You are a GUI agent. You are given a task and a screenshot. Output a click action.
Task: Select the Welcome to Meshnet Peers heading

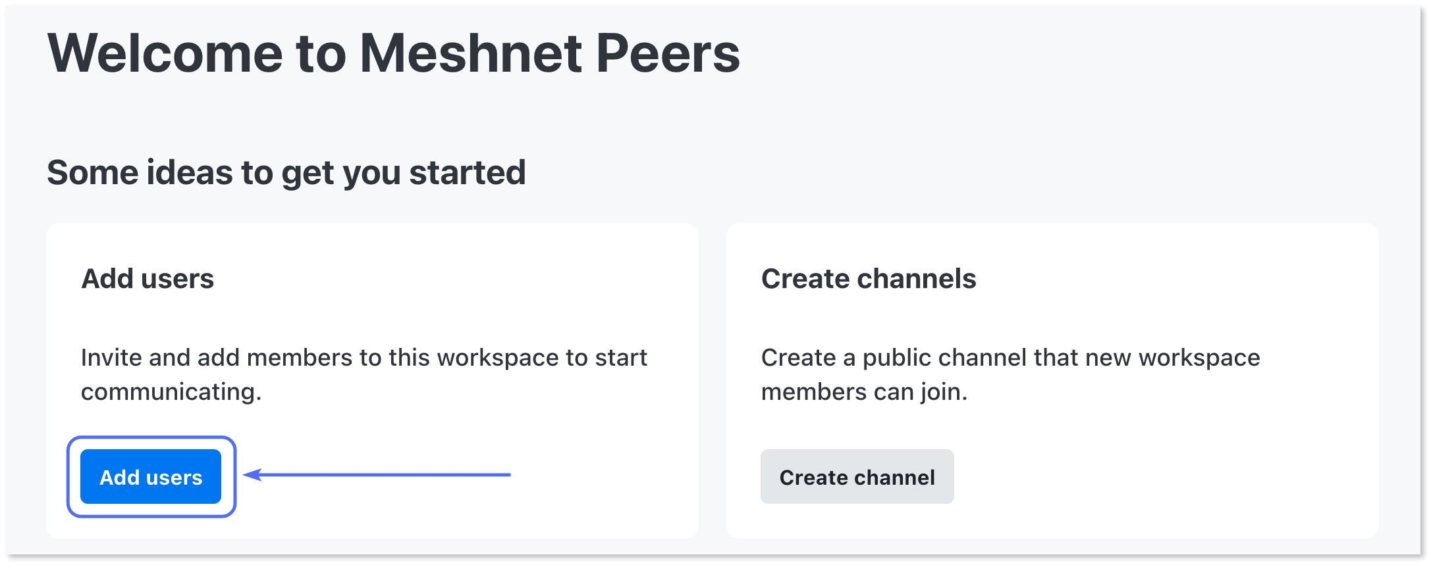point(394,53)
